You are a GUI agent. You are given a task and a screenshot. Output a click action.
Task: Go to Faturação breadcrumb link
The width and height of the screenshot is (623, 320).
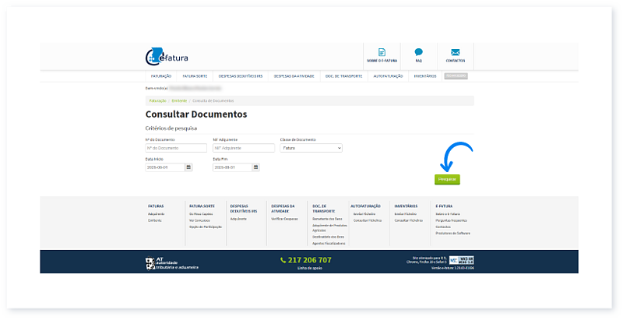(157, 100)
